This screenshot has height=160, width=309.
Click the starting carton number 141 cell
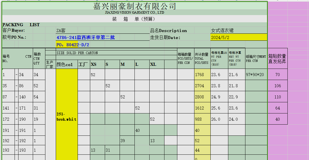click(x=8, y=108)
